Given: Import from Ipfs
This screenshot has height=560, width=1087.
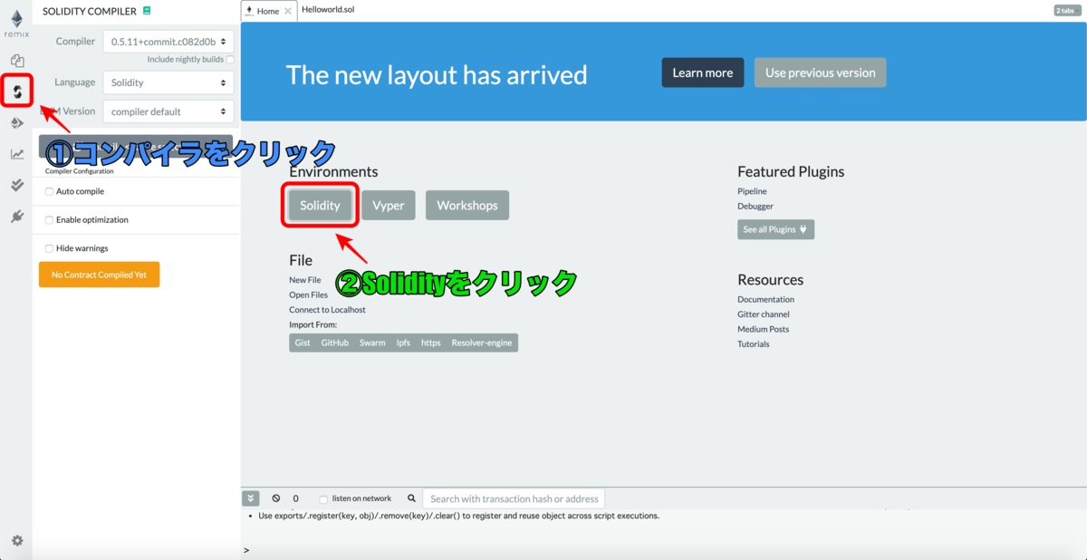Looking at the screenshot, I should [x=403, y=343].
